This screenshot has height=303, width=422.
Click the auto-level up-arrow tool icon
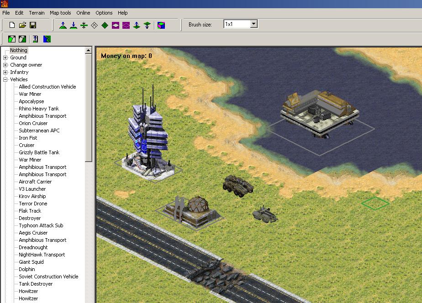pyautogui.click(x=35, y=39)
